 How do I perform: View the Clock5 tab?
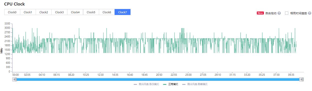(91, 12)
